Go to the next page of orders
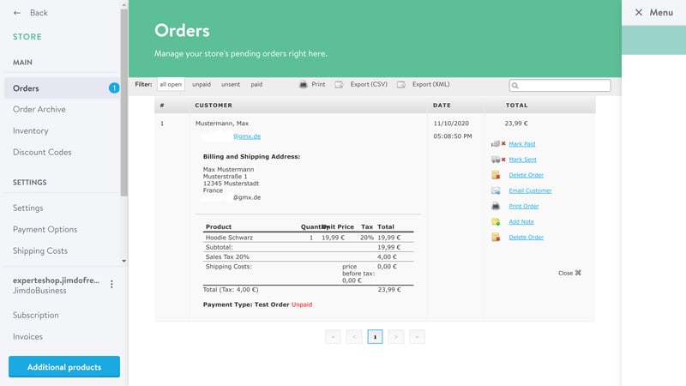Viewport: 686px width, 386px height. (395, 337)
